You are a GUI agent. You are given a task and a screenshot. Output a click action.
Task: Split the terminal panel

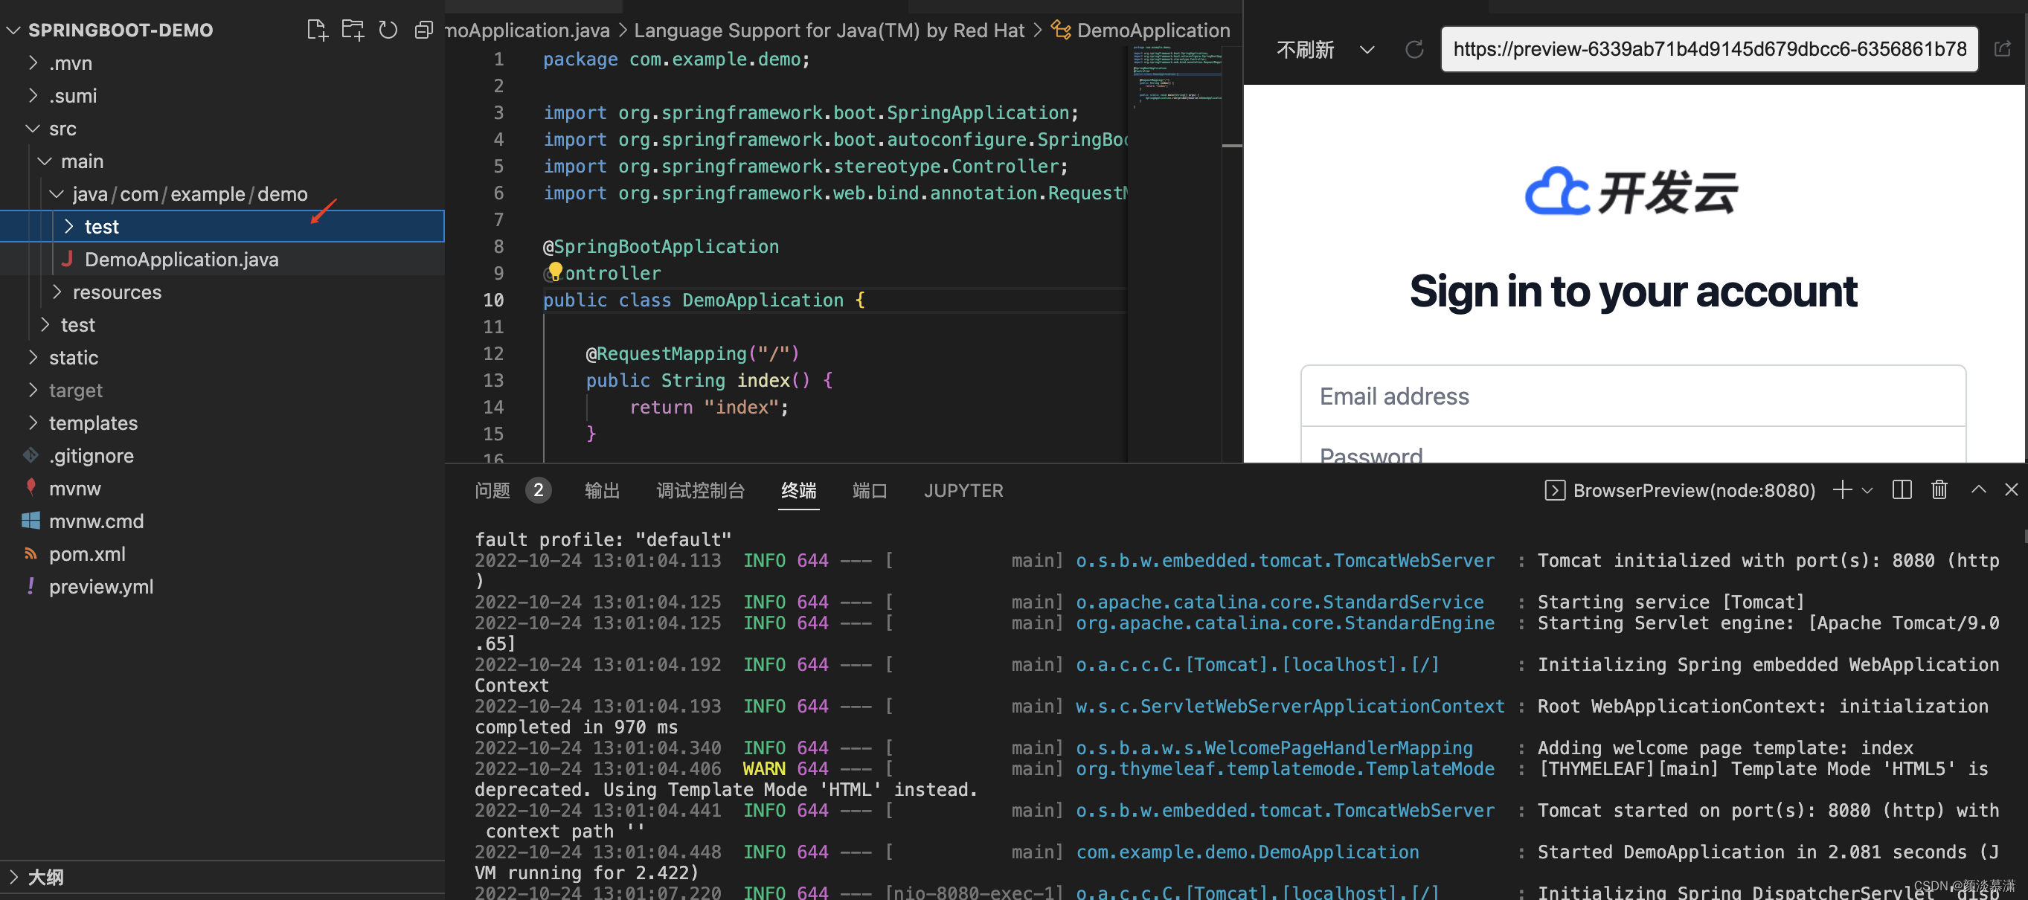1902,489
